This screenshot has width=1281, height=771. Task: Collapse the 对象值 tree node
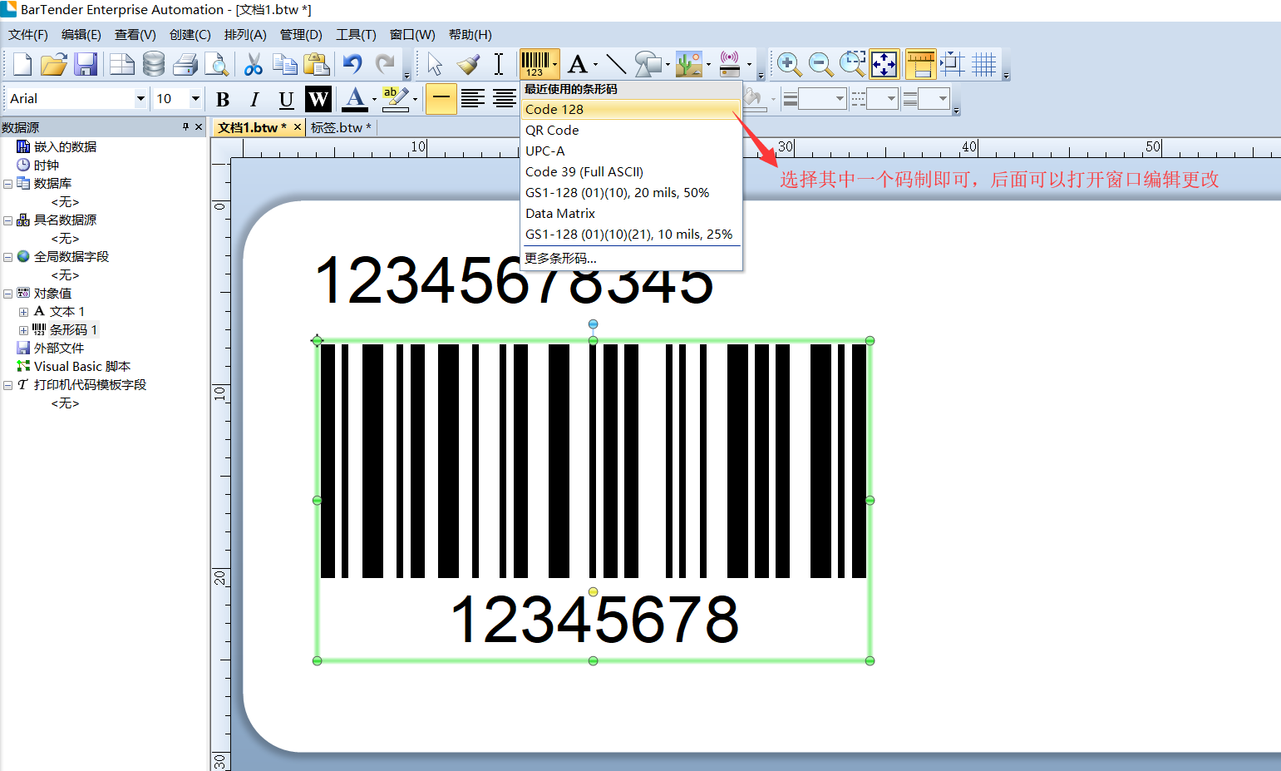(8, 294)
